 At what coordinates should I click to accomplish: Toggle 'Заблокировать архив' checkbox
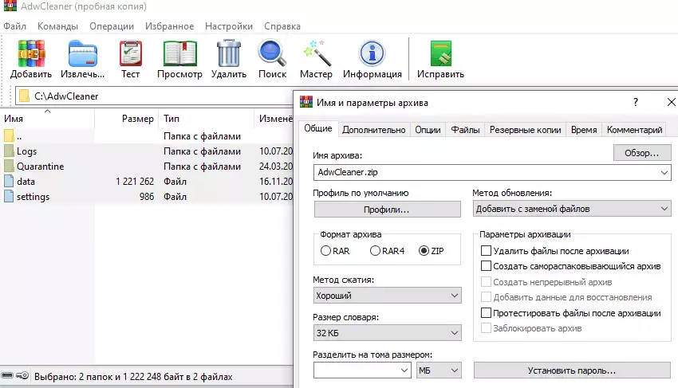click(x=486, y=328)
